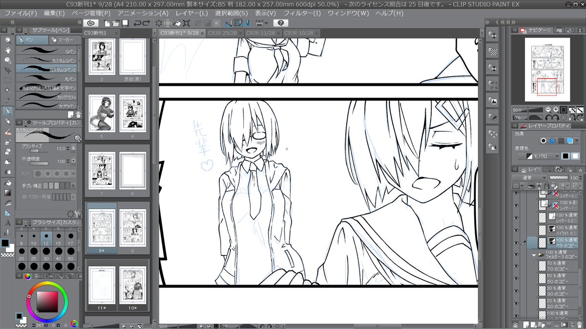Select the Ruler triangle tool
Viewport: 586px width, 329px height.
[x=8, y=213]
